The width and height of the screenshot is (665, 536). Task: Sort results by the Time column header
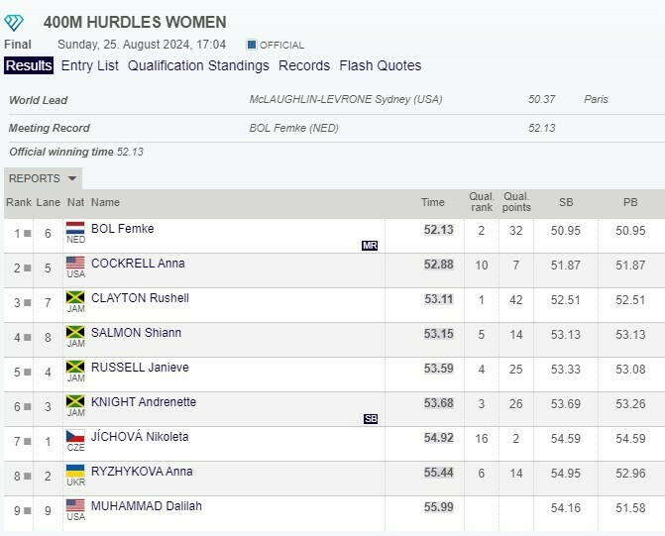[433, 202]
